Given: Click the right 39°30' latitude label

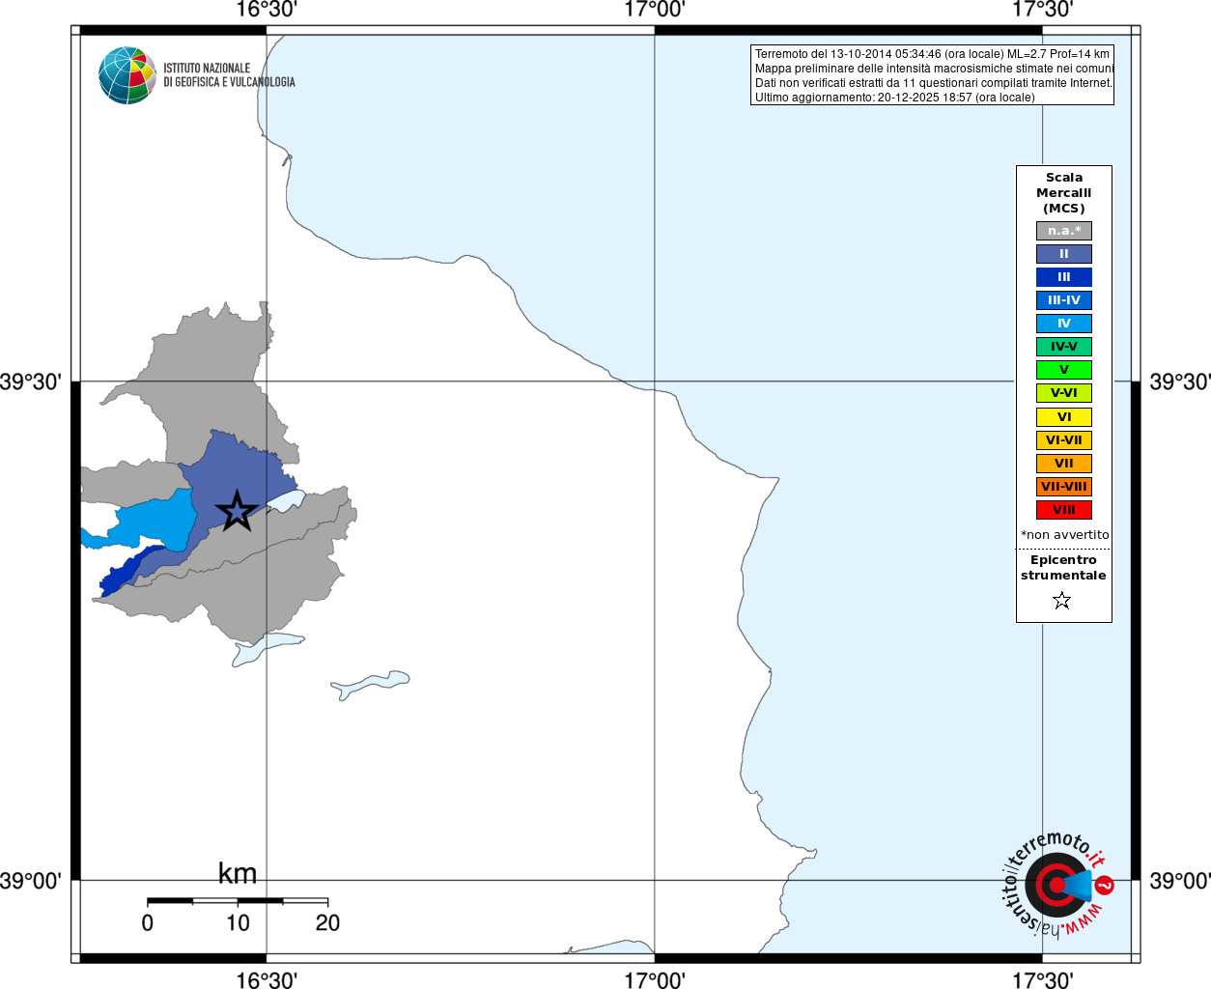Looking at the screenshot, I should [x=1179, y=381].
